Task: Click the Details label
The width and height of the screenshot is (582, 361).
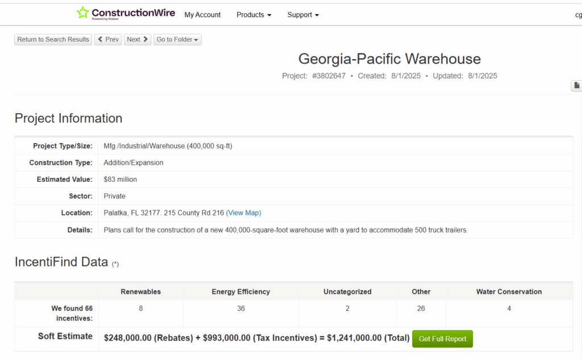Action: [80, 230]
